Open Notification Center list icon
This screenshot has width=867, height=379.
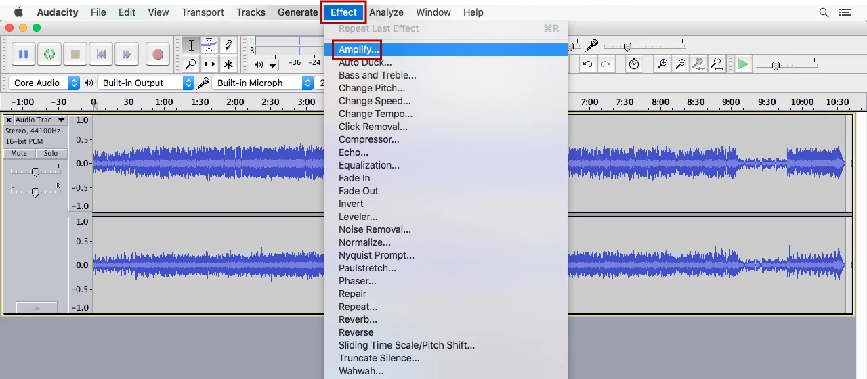tap(845, 12)
